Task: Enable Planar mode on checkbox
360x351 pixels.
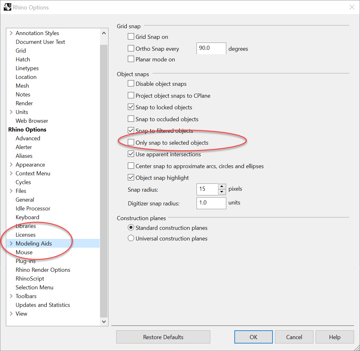Action: pos(131,59)
